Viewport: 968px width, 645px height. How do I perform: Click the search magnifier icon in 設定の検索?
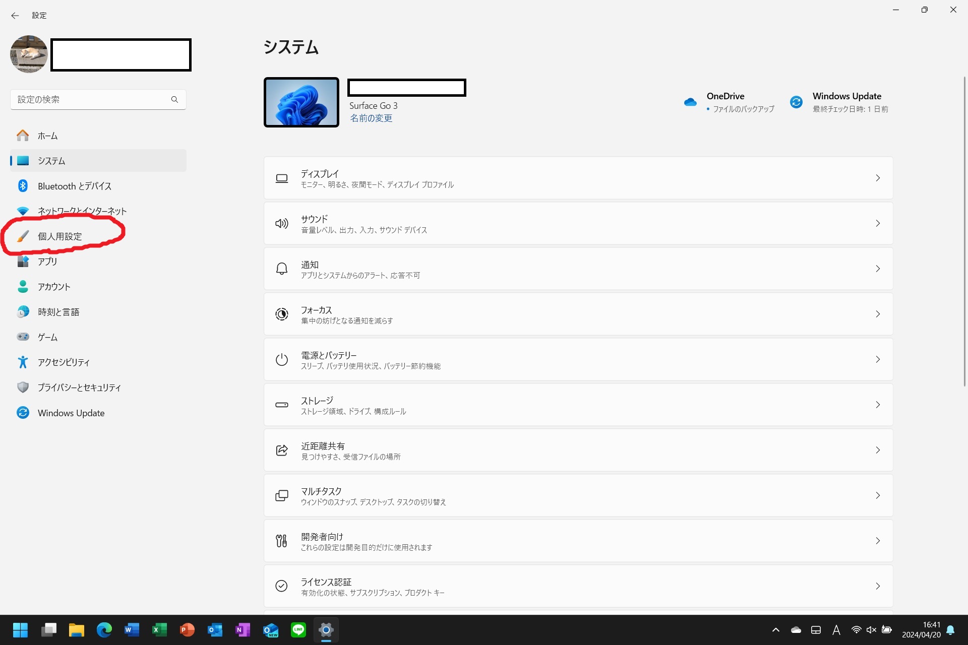click(x=174, y=100)
